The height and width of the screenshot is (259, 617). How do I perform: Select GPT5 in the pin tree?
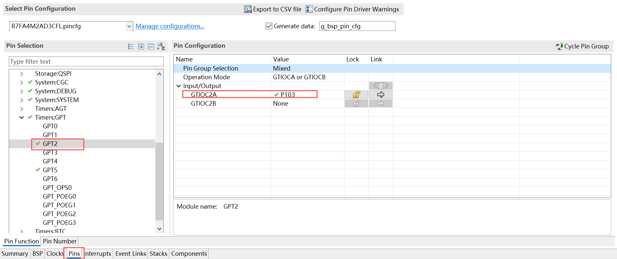pyautogui.click(x=50, y=170)
